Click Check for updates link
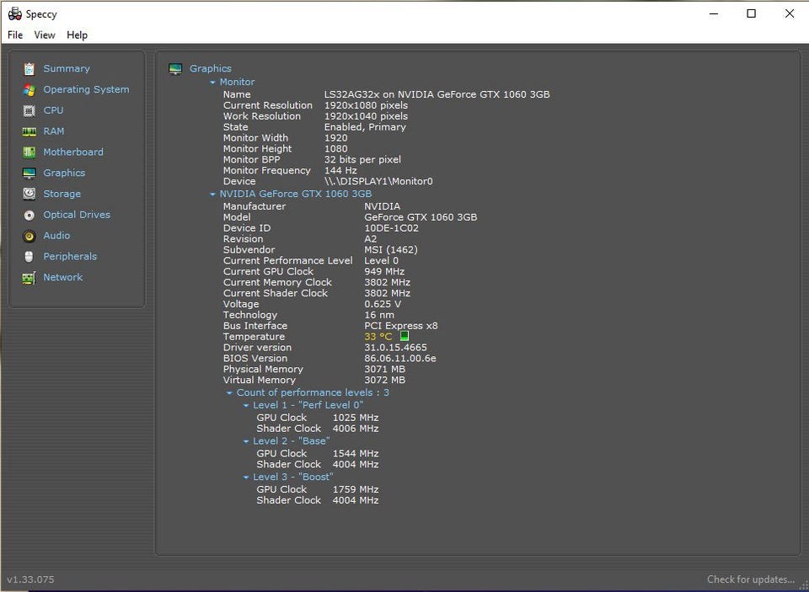The height and width of the screenshot is (592, 809). click(x=751, y=579)
